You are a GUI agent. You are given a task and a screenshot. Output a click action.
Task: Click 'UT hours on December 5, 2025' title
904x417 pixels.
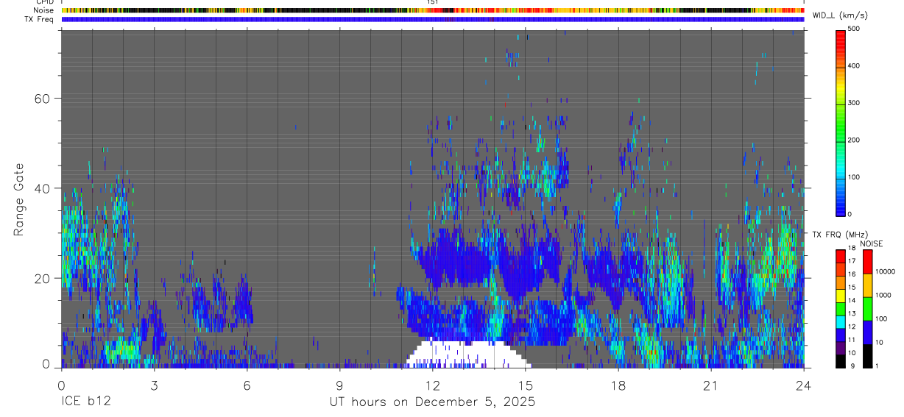click(x=432, y=402)
